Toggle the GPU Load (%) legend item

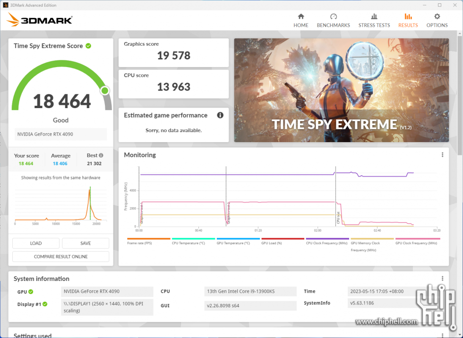(x=283, y=241)
